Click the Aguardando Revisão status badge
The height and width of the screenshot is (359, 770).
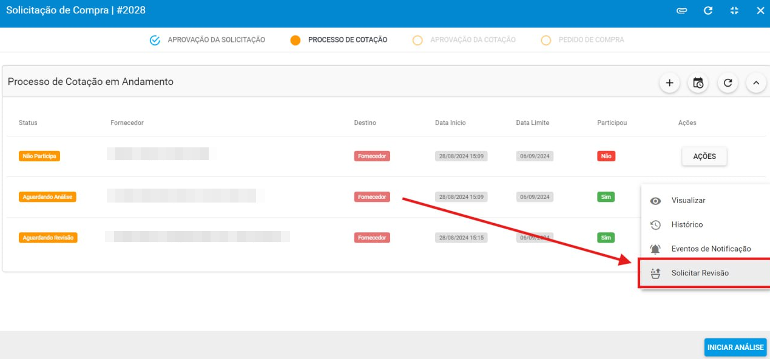point(48,238)
